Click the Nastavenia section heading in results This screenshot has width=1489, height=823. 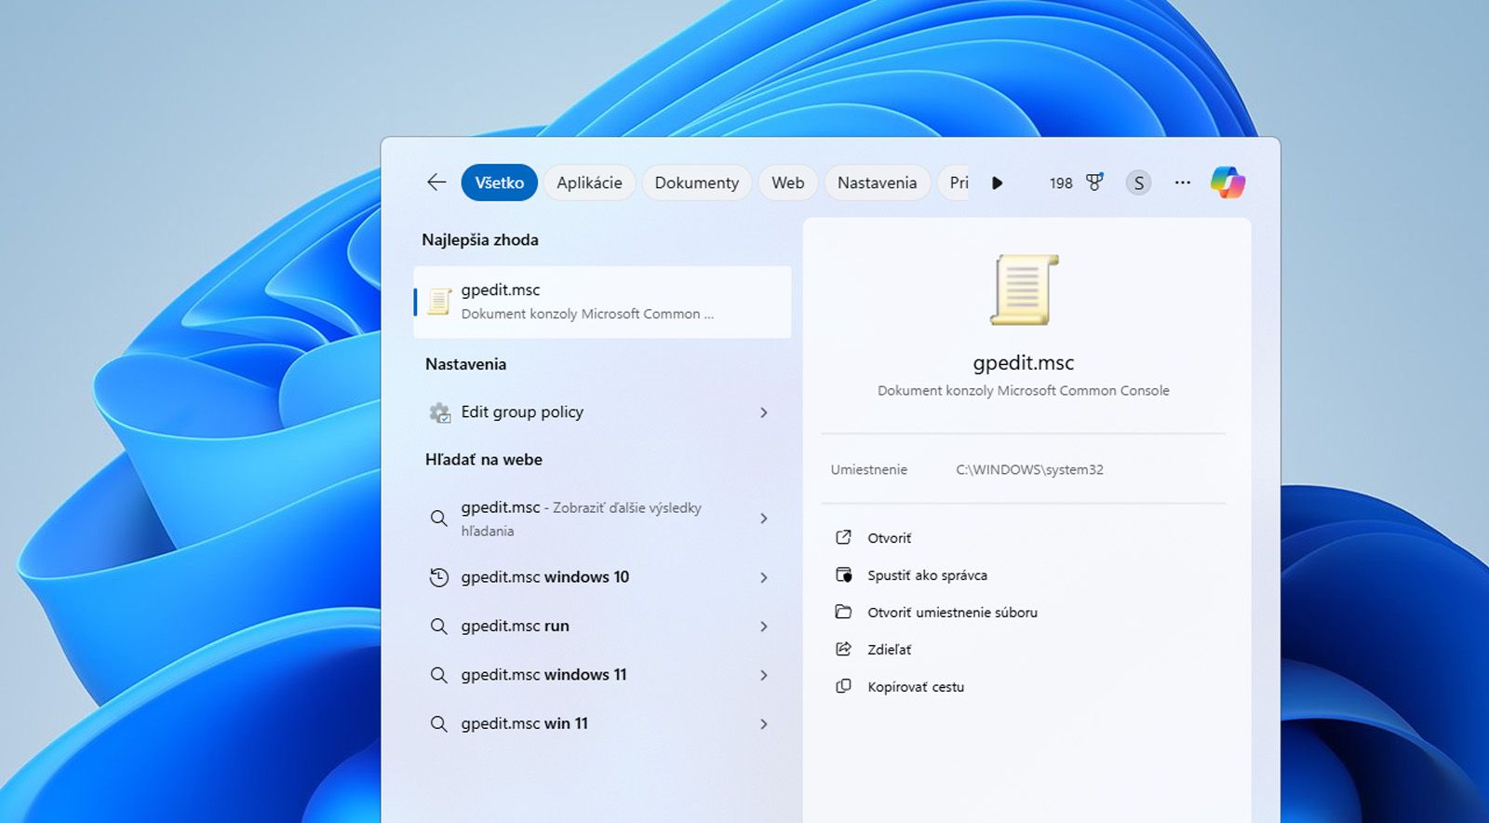pos(465,364)
